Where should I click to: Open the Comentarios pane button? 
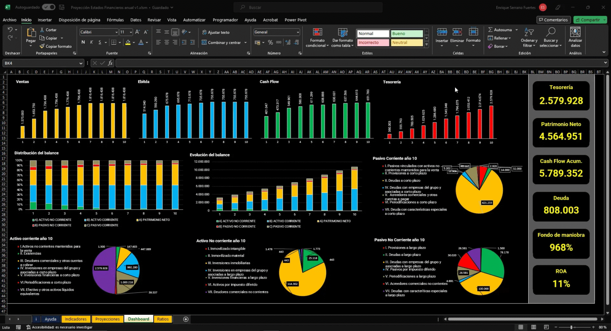coord(553,20)
